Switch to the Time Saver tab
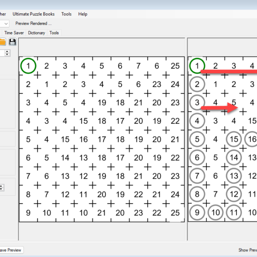Screen dimensions: 257x257 pos(15,33)
